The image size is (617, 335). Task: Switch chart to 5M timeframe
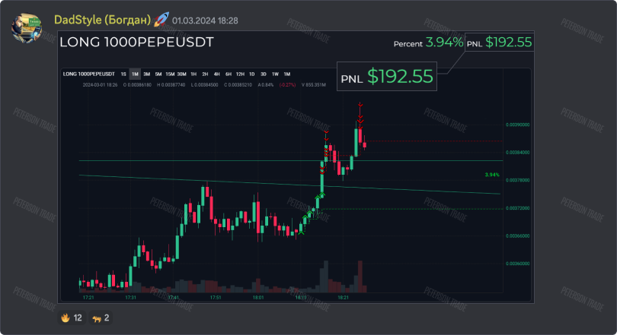[158, 74]
